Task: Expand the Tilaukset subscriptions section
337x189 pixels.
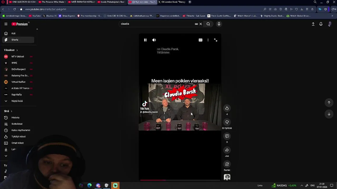Action: (11, 50)
